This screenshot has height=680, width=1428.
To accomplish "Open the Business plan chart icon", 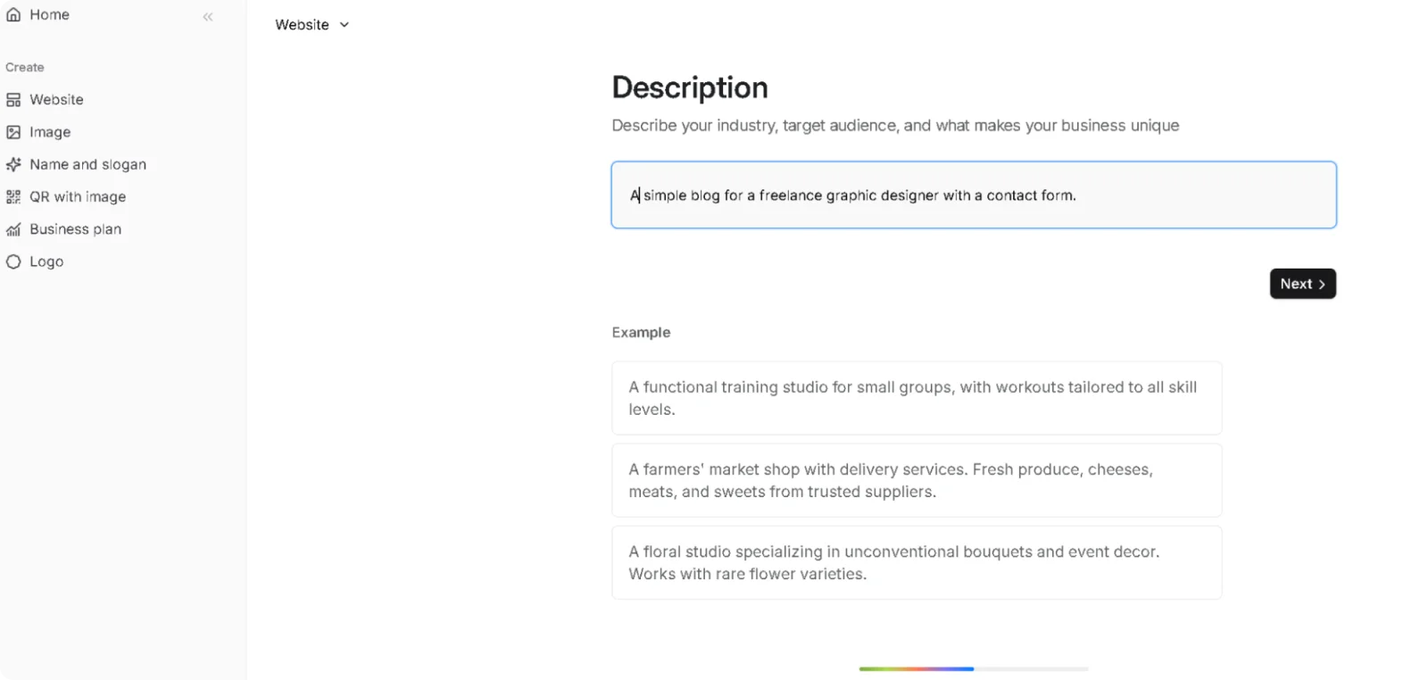I will coord(12,228).
